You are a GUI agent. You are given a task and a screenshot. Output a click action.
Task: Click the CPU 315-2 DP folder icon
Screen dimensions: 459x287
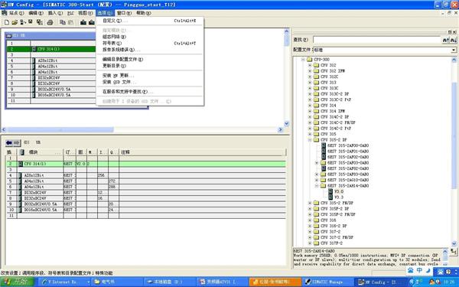316,140
